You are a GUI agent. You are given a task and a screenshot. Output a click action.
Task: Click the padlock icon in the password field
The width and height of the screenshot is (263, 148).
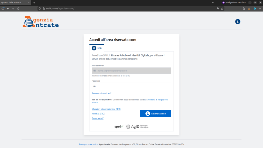click(94, 86)
